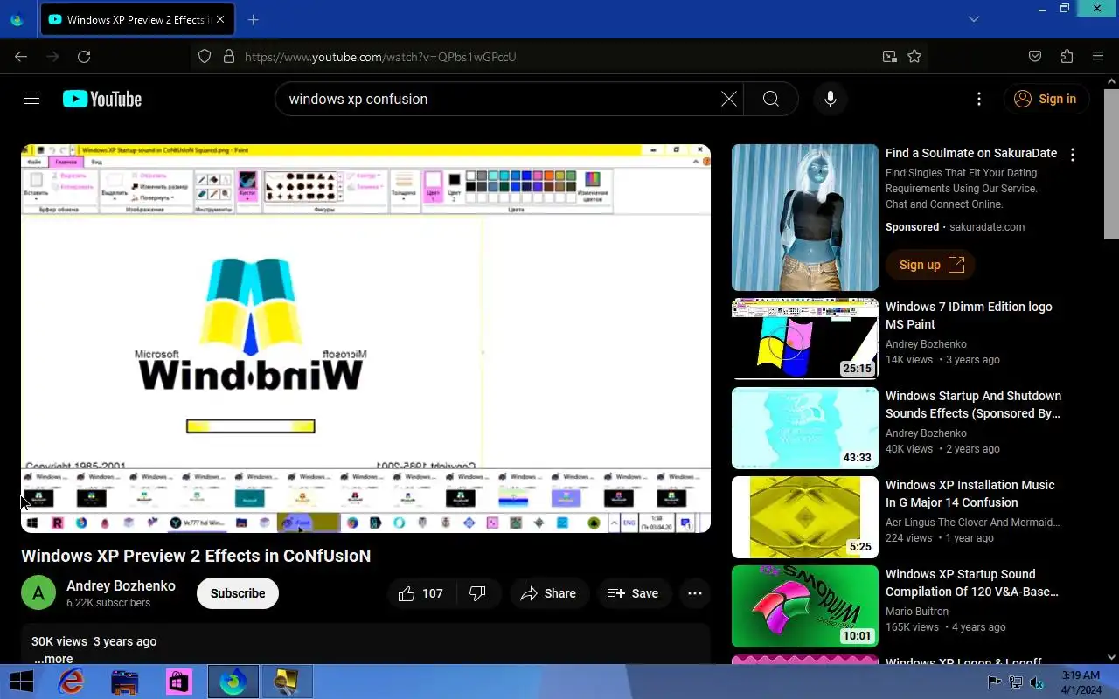This screenshot has height=699, width=1119.
Task: Open the Andrey Bozhenko channel name link
Action: click(121, 585)
